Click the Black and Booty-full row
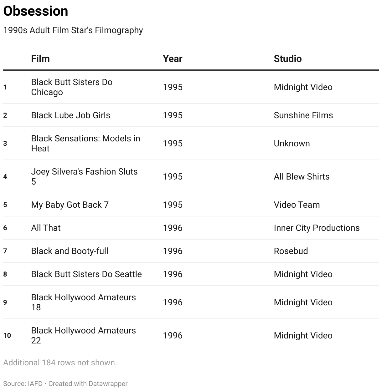 tap(191, 251)
